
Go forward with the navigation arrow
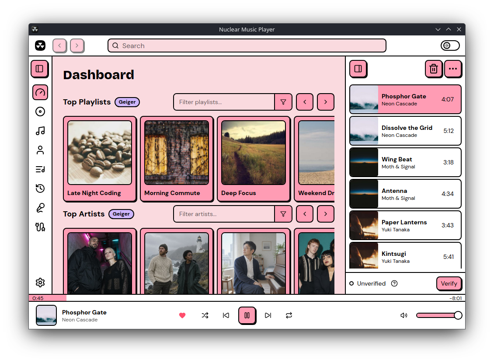coord(77,45)
